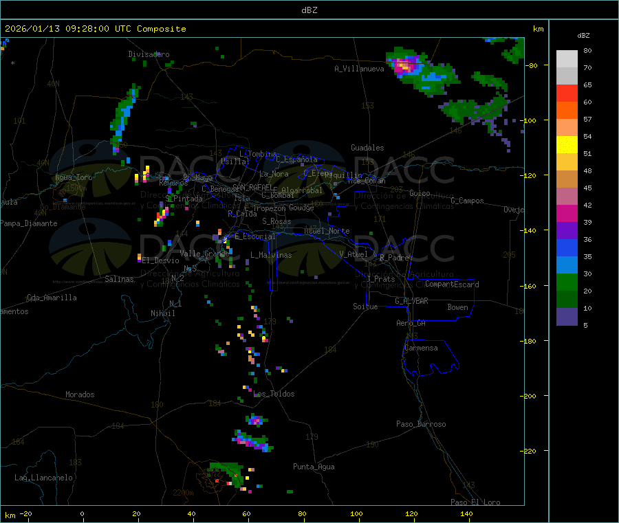
Task: Click the R_Padre map label
Action: tap(394, 258)
